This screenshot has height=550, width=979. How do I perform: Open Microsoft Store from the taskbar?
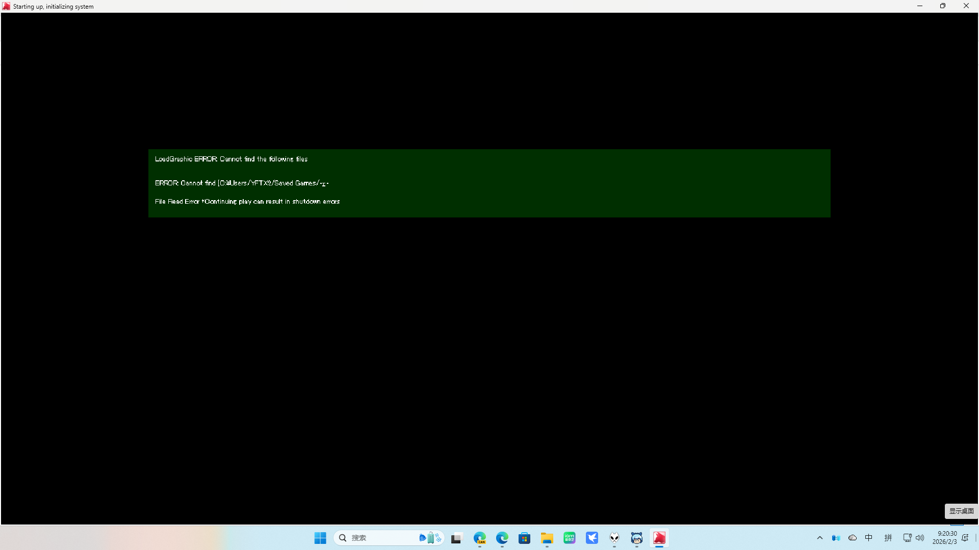[525, 538]
